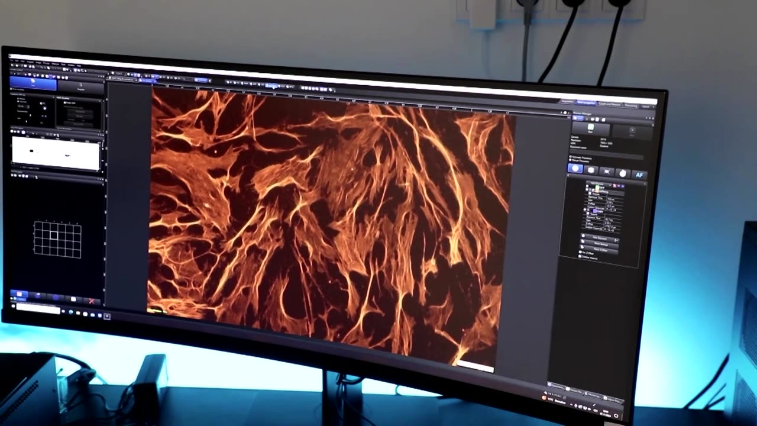Toggle the Enable HDR checkbox

(64, 103)
